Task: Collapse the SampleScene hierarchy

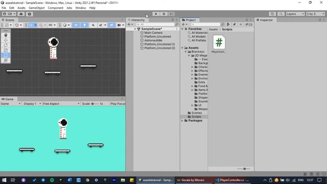Action: click(135, 29)
